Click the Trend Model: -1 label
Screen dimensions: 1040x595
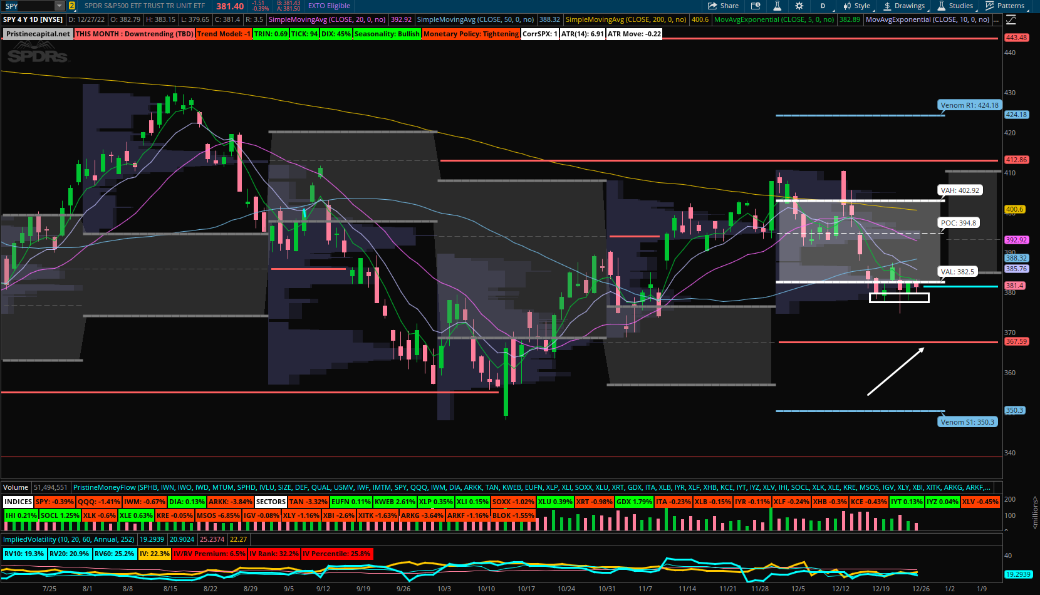[224, 34]
